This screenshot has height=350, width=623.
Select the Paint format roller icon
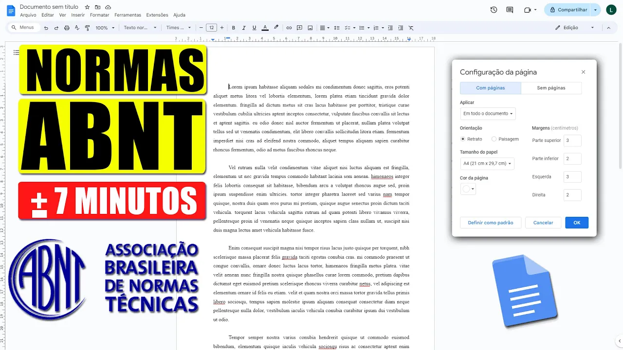tap(88, 28)
